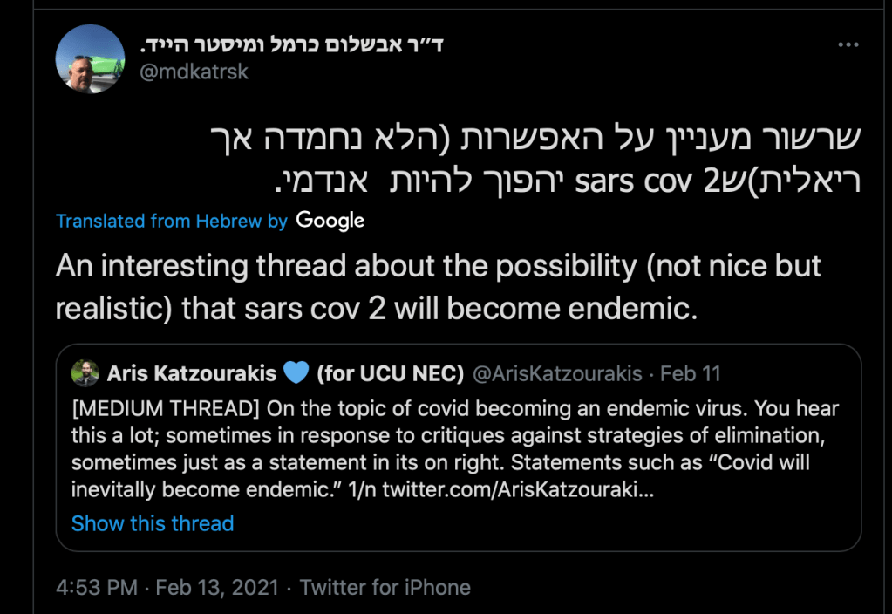Click the Google logo beside the translation label

[x=330, y=221]
